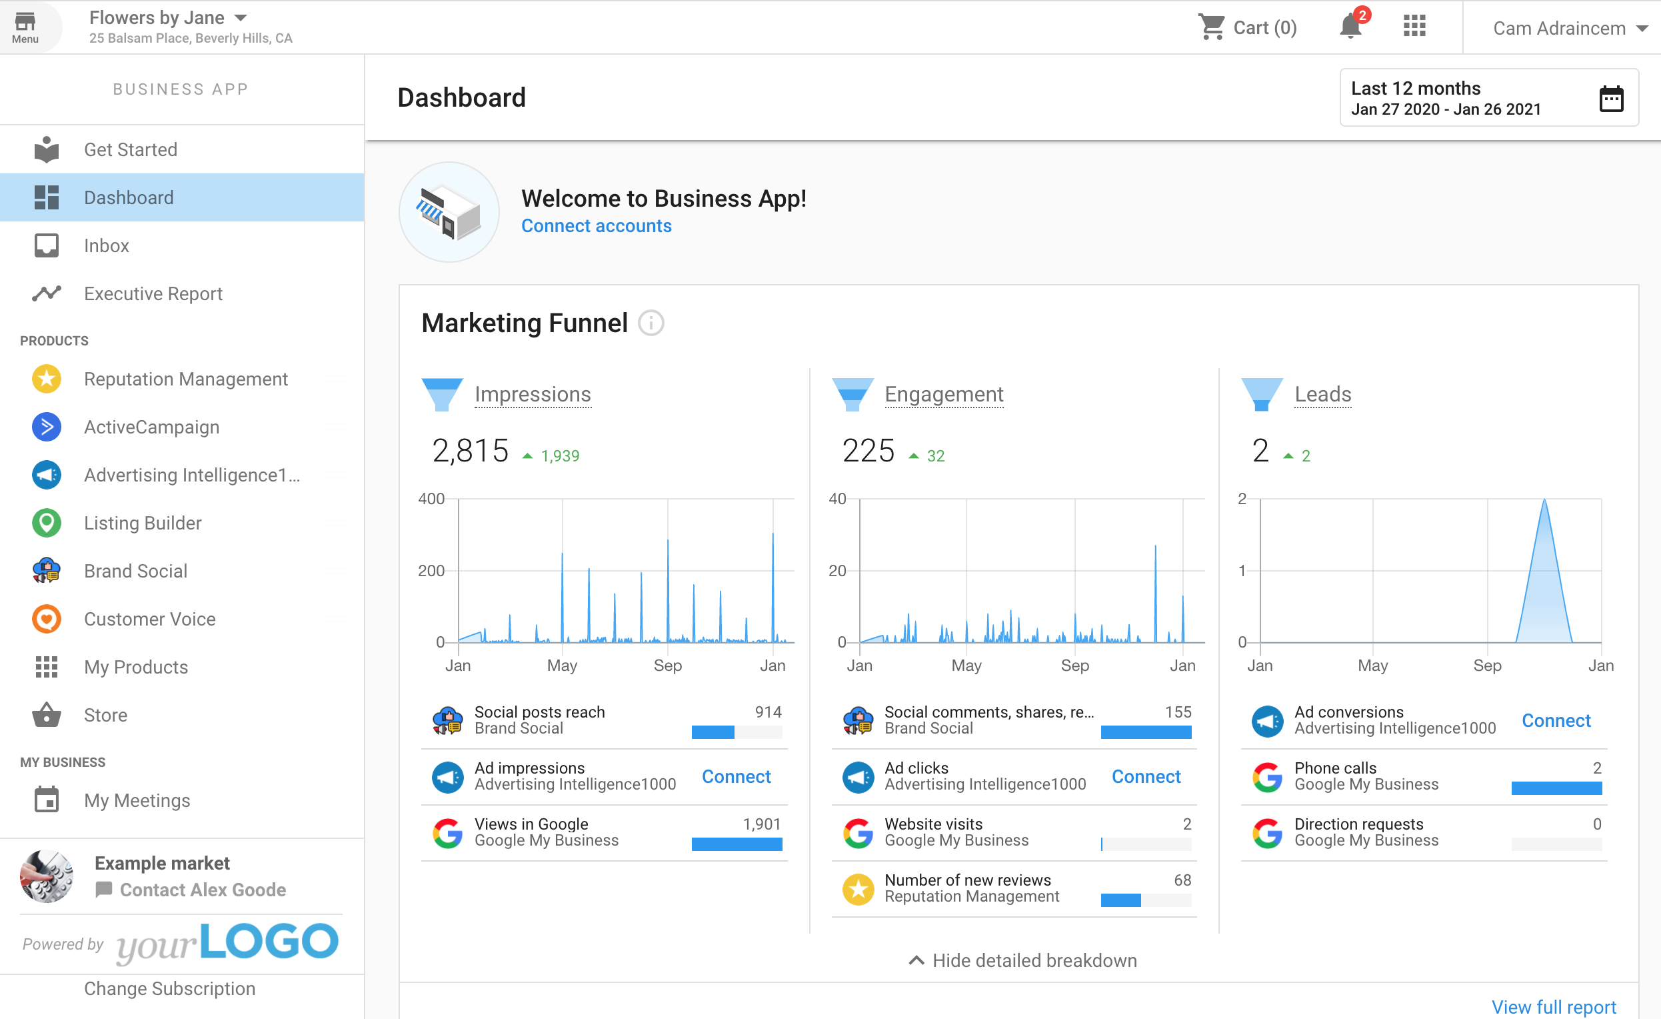Click View full report link

coord(1554,1007)
